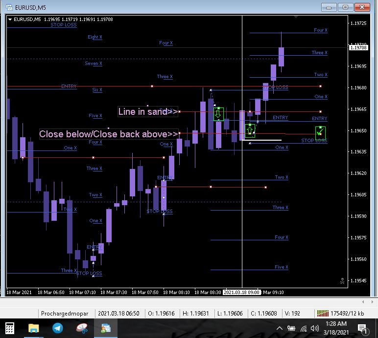Select the green up-arrow box object

(250, 131)
